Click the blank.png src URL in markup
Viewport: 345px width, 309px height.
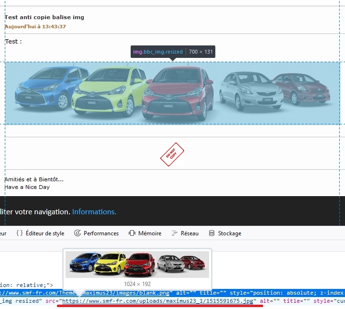pos(85,293)
